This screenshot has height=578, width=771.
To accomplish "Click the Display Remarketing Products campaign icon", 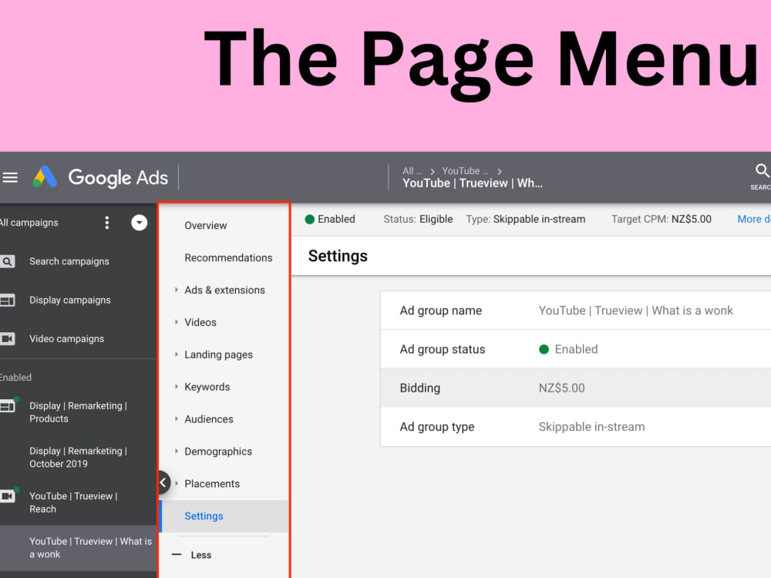I will click(x=8, y=405).
